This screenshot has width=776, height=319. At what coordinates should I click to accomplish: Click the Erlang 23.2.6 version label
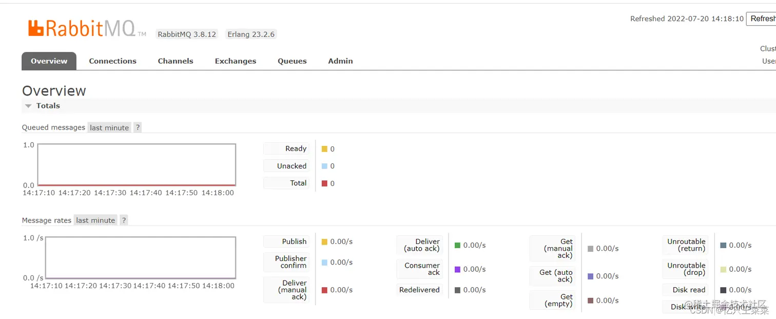251,34
